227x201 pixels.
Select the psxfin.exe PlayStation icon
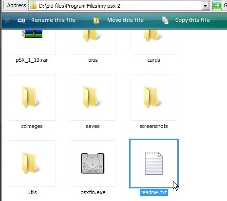coord(93,163)
